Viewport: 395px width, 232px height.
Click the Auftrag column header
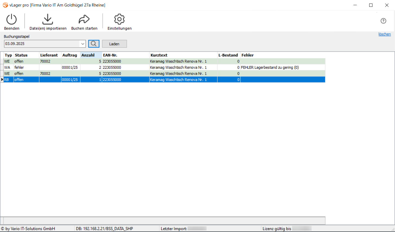(71, 55)
